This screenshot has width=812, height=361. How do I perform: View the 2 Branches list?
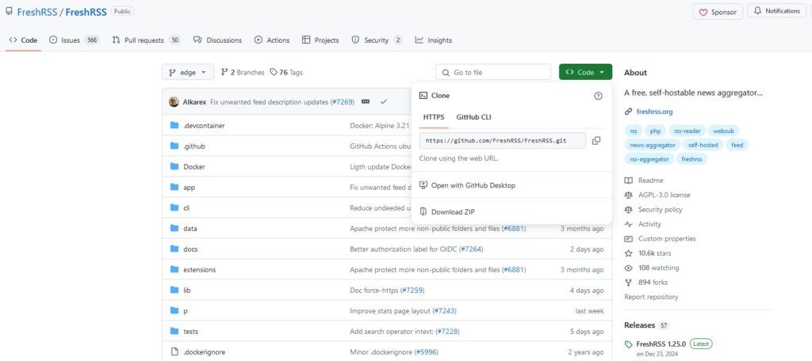click(x=243, y=72)
